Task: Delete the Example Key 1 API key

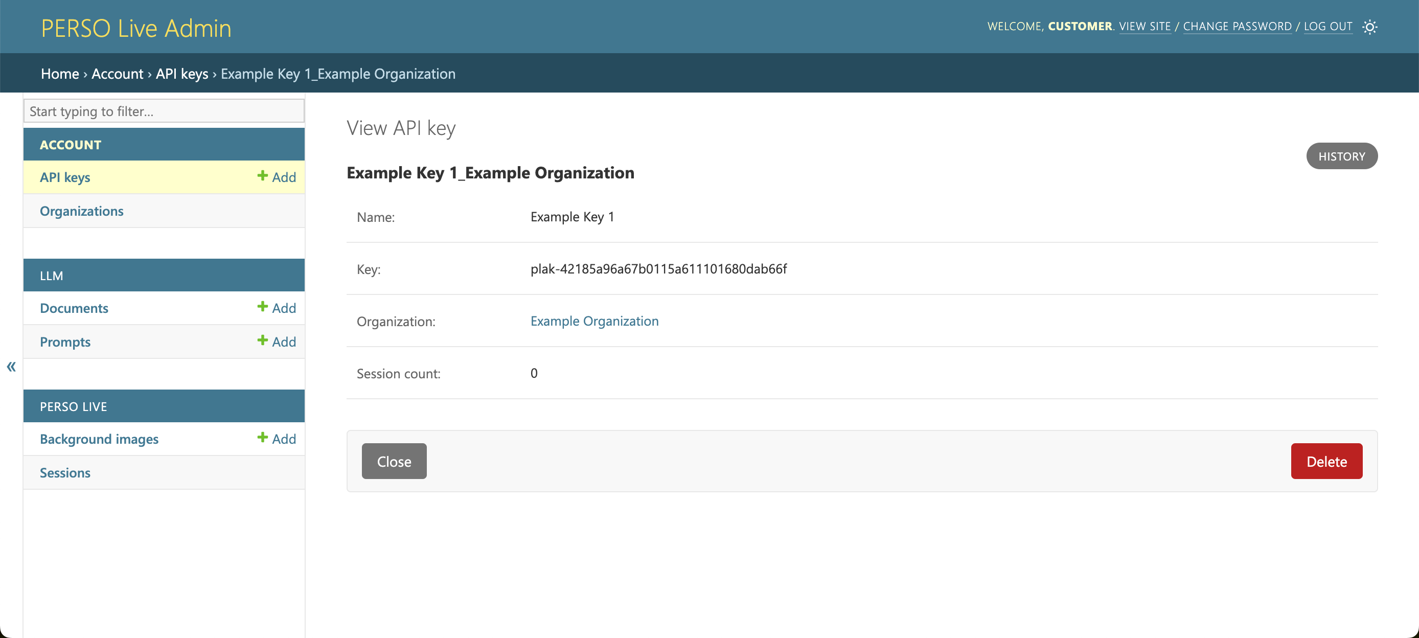Action: pyautogui.click(x=1326, y=461)
